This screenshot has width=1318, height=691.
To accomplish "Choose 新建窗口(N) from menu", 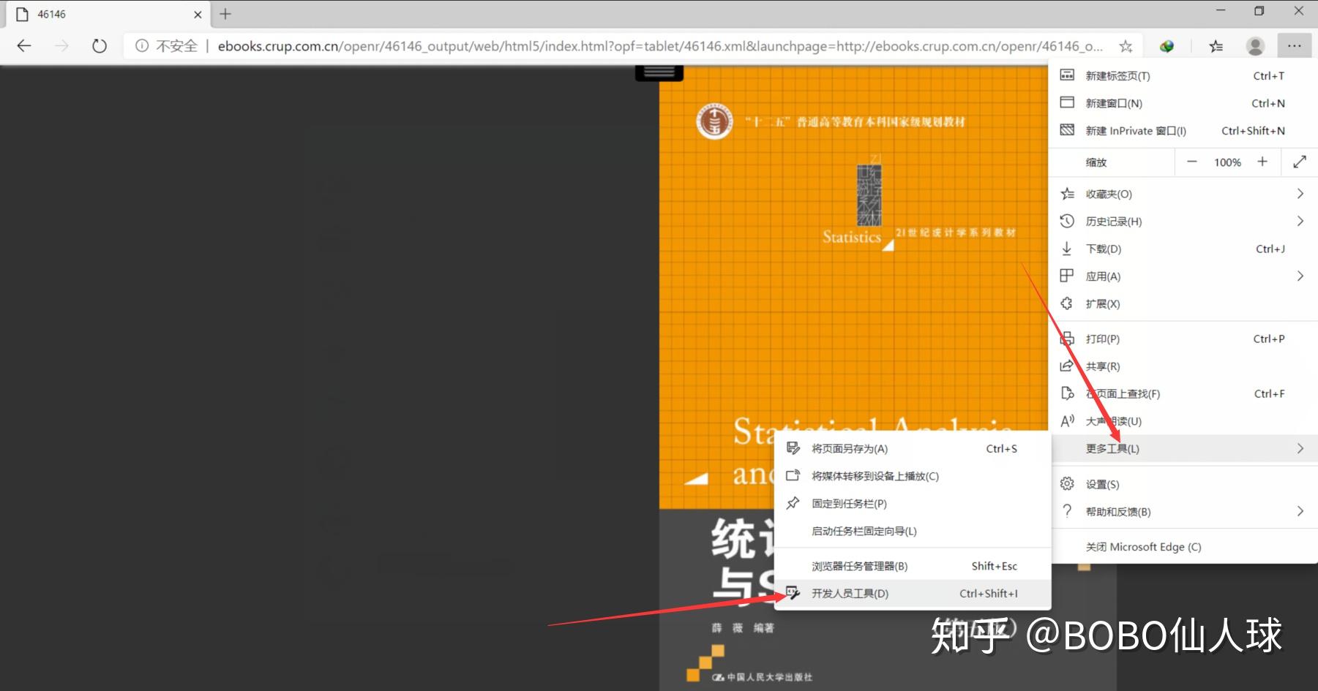I will 1183,103.
